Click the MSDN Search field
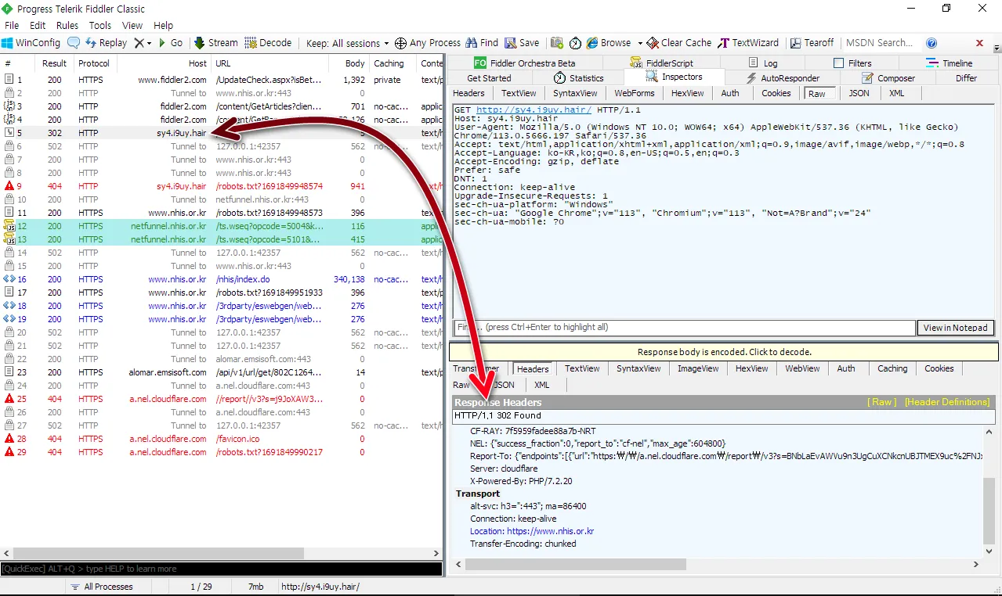This screenshot has height=596, width=1002. coord(881,43)
